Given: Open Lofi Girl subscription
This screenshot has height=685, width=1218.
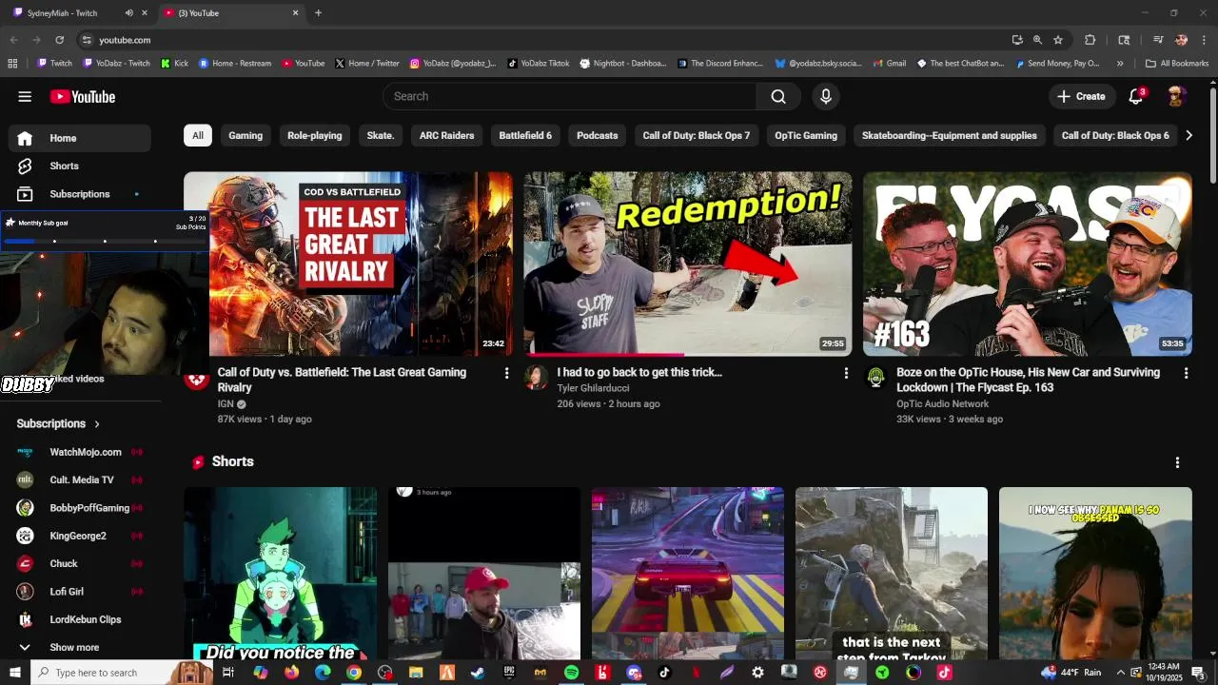Looking at the screenshot, I should click(x=80, y=592).
